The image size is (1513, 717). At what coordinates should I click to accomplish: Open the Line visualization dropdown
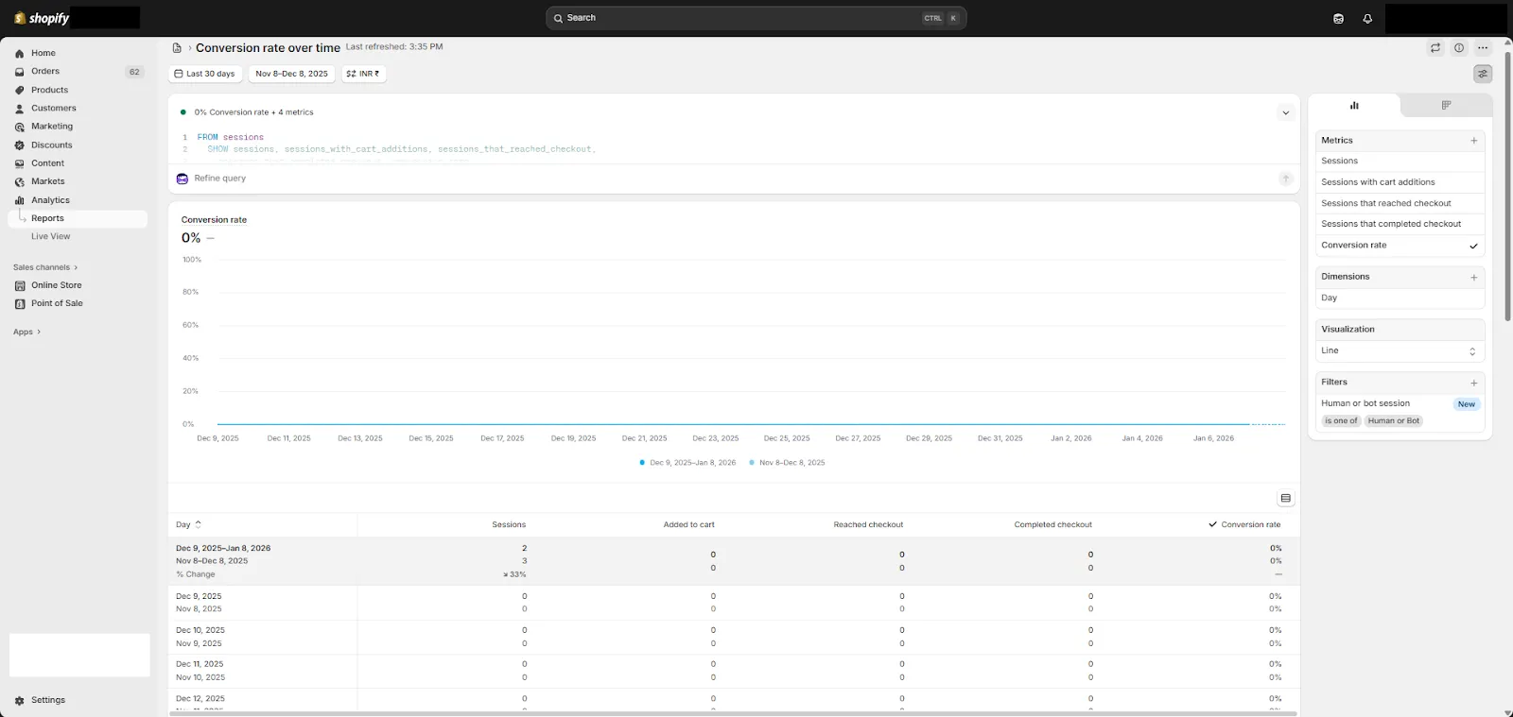1400,351
